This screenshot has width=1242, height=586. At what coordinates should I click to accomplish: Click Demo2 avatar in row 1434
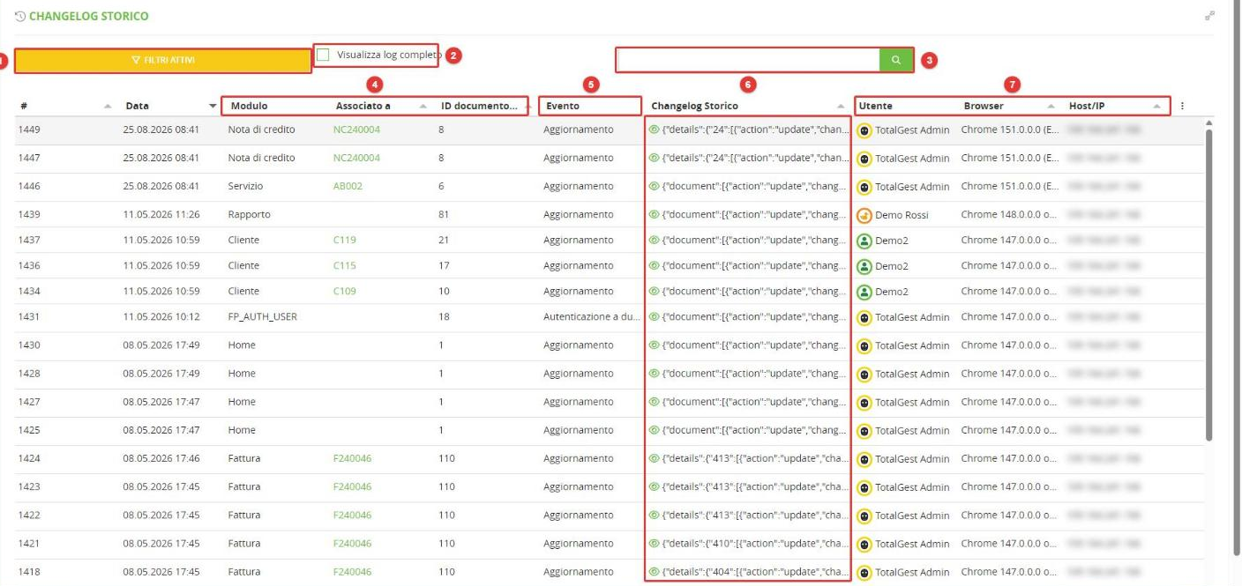pyautogui.click(x=864, y=292)
